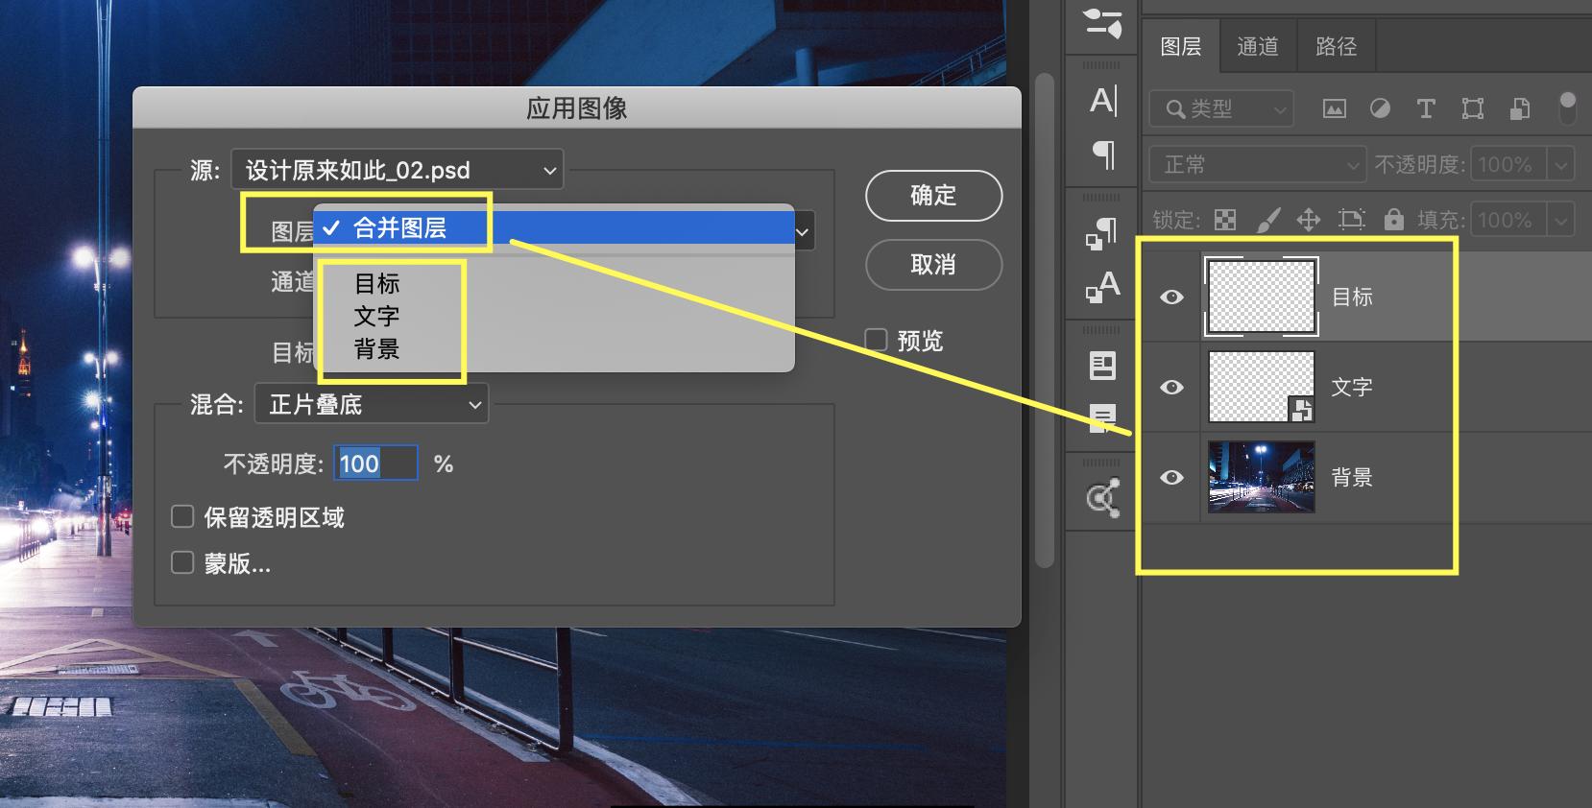
Task: Select the 背景 layer thumbnail
Action: [x=1261, y=477]
